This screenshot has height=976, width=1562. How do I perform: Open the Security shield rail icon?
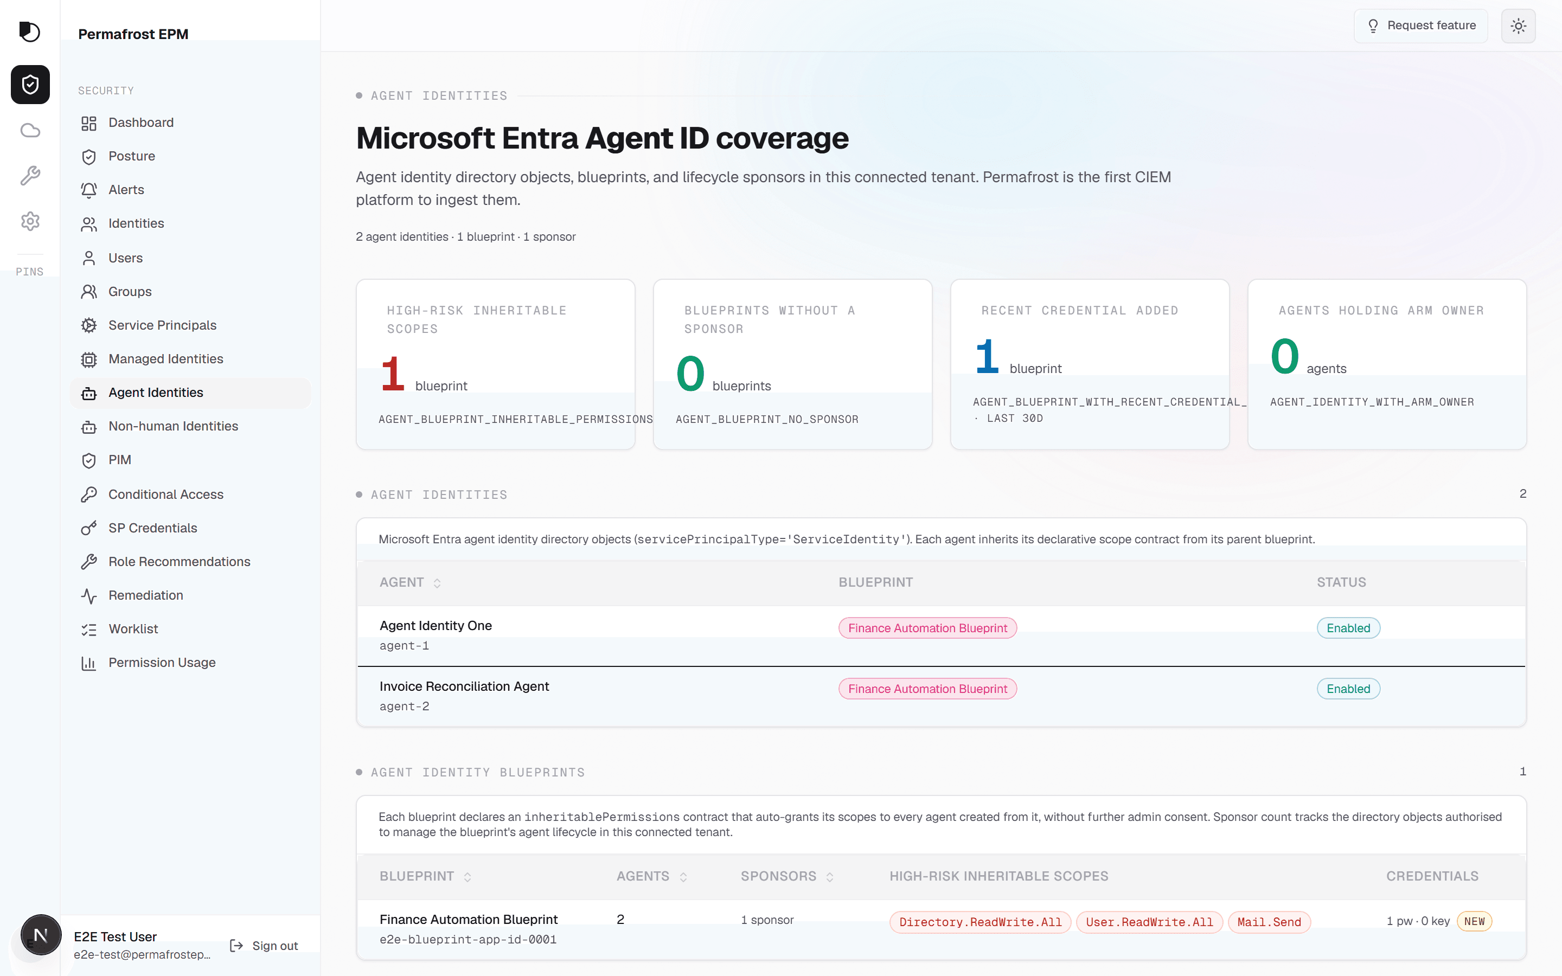click(30, 85)
